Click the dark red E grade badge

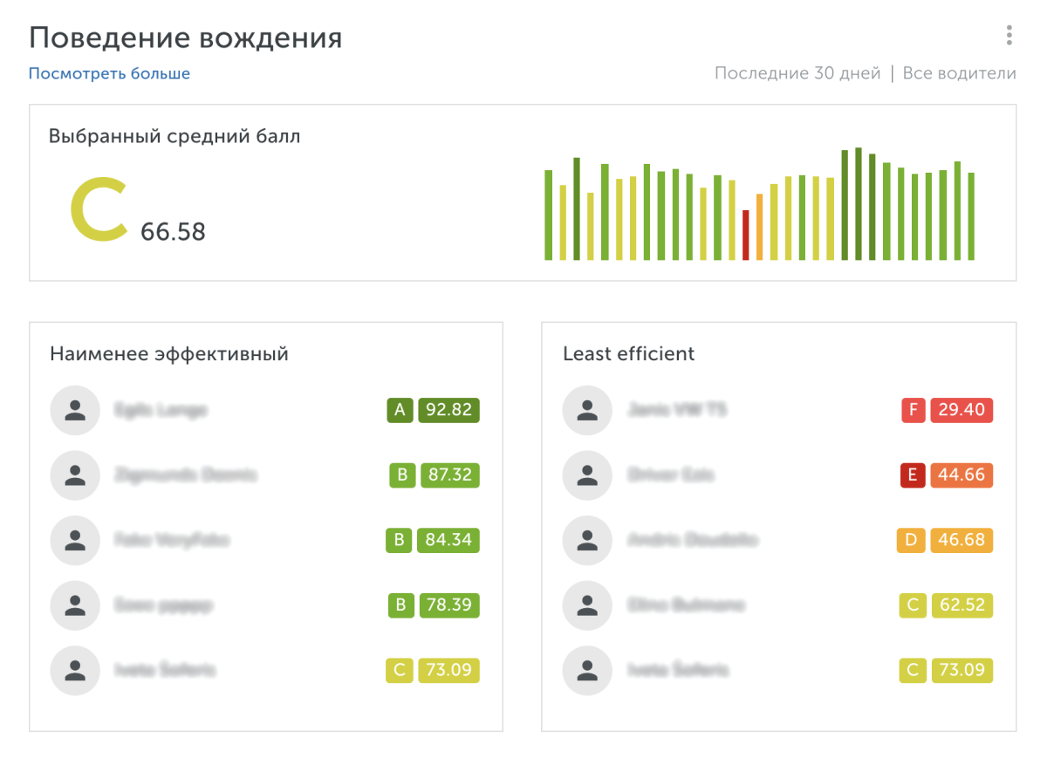[913, 475]
